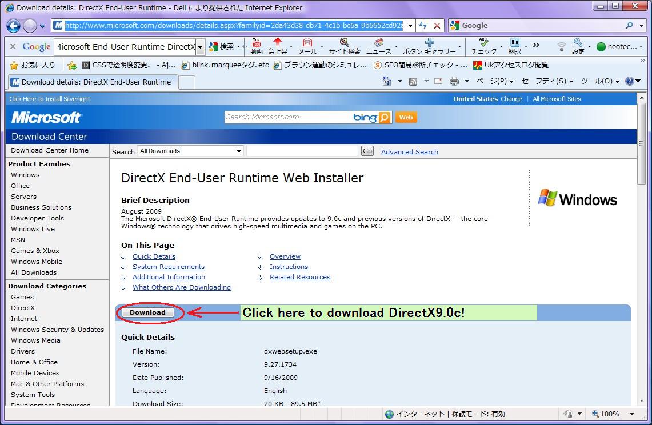
Task: Open the ニュース news toolbar icon
Action: pos(379,46)
